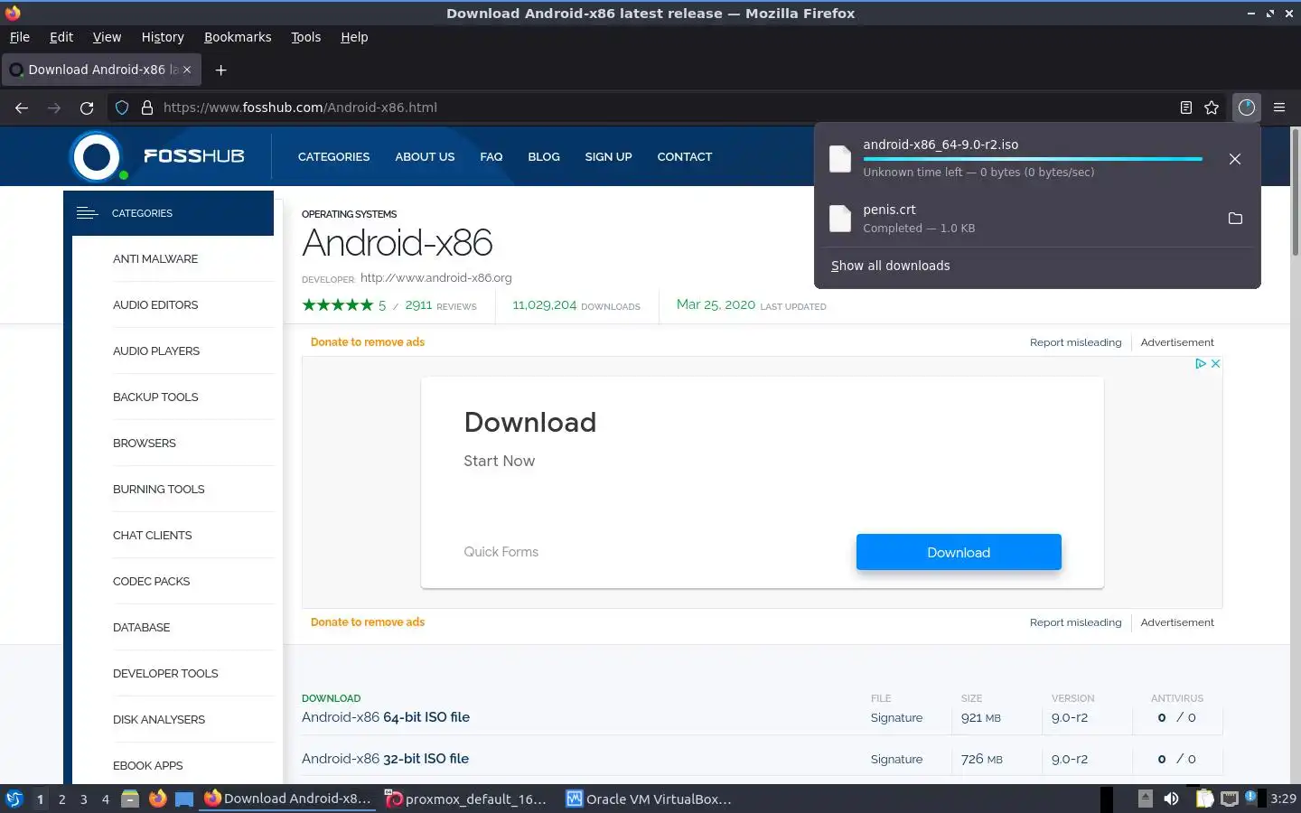Visit the BLOG link
Screen dimensions: 1301x813
(544, 157)
